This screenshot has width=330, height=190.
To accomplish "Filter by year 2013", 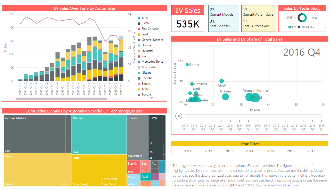I will point(229,151).
